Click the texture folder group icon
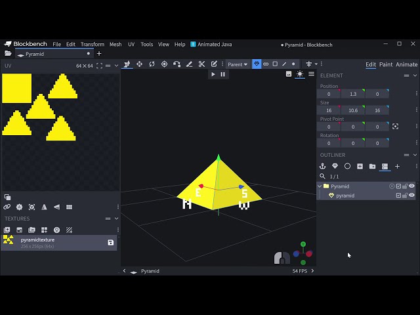This screenshot has height=315, width=420. tap(32, 230)
